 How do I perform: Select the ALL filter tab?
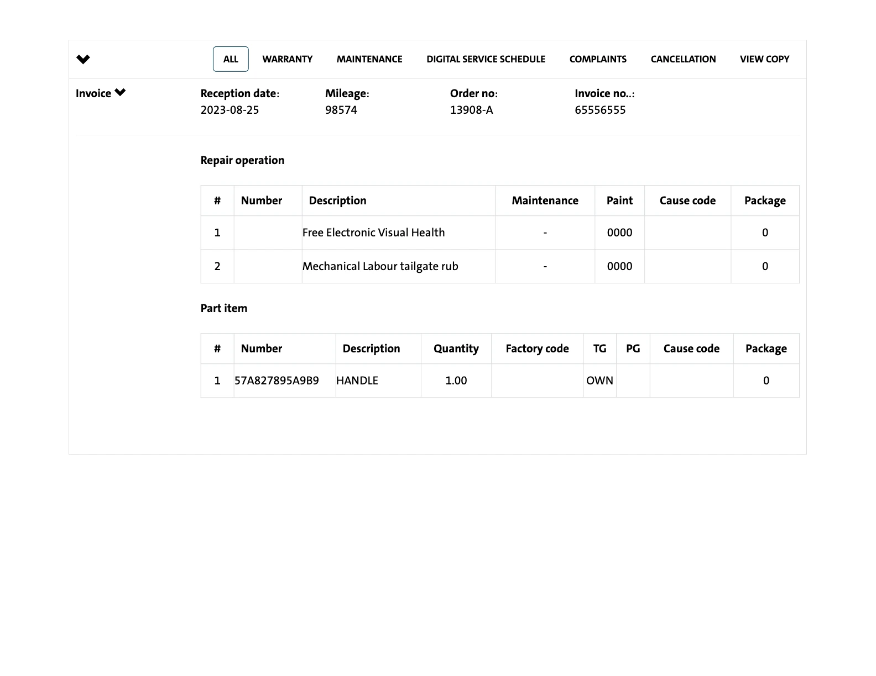231,59
